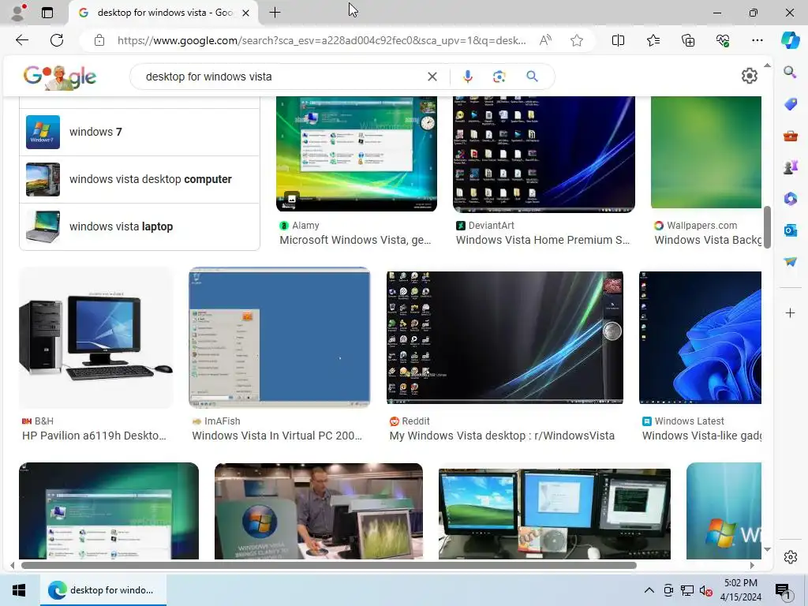Follow 'My Windows Vista desktop : r/WindowsVista' link
Screen dimensions: 808x606
pyautogui.click(x=502, y=436)
